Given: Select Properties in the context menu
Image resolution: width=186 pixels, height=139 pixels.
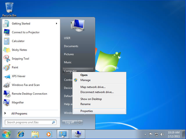Looking at the screenshot, I should pos(99,111).
